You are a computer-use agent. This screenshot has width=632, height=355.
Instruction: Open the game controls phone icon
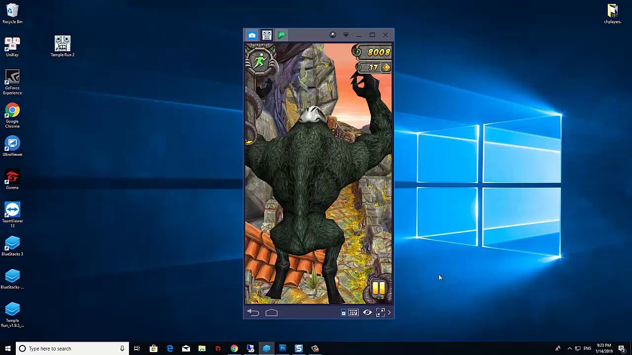pyautogui.click(x=343, y=313)
